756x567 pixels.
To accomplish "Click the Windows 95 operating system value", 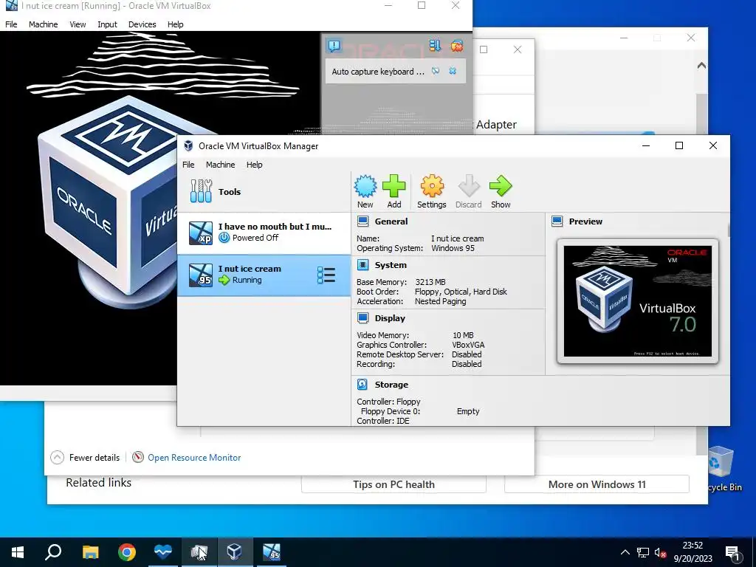I will [453, 248].
